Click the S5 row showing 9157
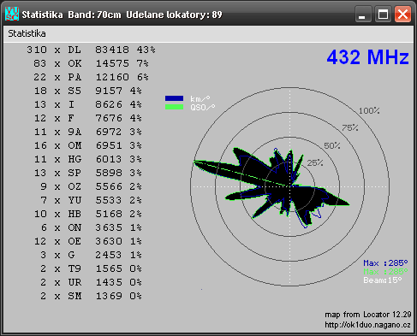 point(87,91)
